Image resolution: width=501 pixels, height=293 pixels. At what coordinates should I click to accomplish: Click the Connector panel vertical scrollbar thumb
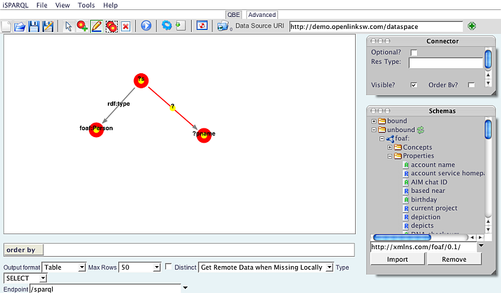click(488, 59)
